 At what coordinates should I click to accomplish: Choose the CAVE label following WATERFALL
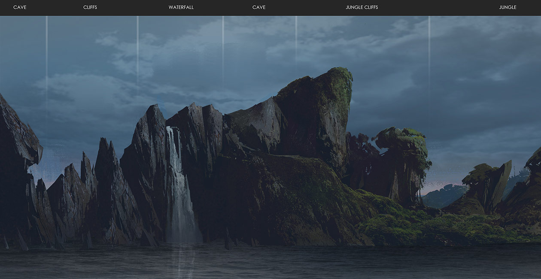258,7
